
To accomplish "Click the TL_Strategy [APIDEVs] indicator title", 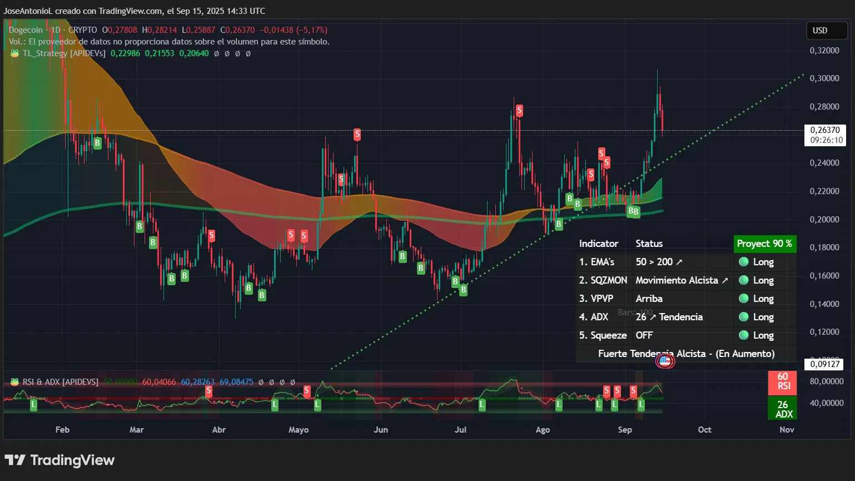I will (64, 53).
